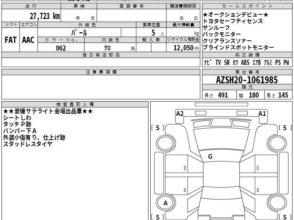
Task: Select the "A" mark inside the wheel
Action: point(165,203)
